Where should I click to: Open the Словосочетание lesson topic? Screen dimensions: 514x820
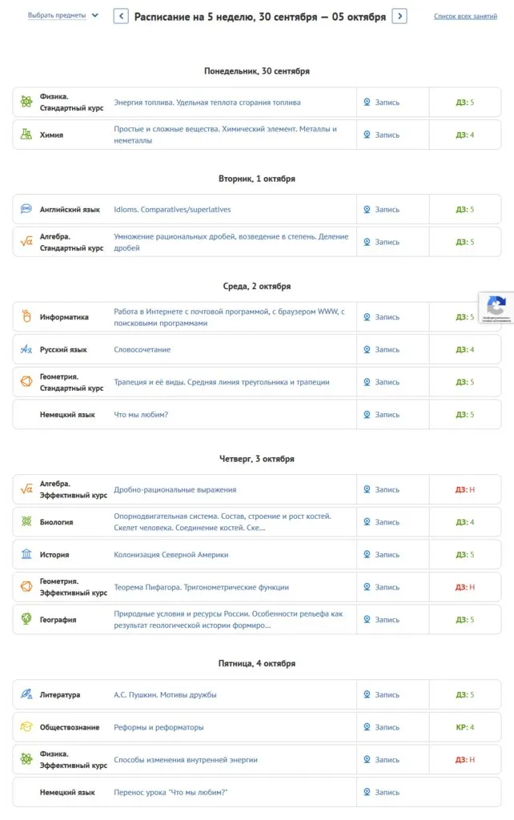[142, 349]
